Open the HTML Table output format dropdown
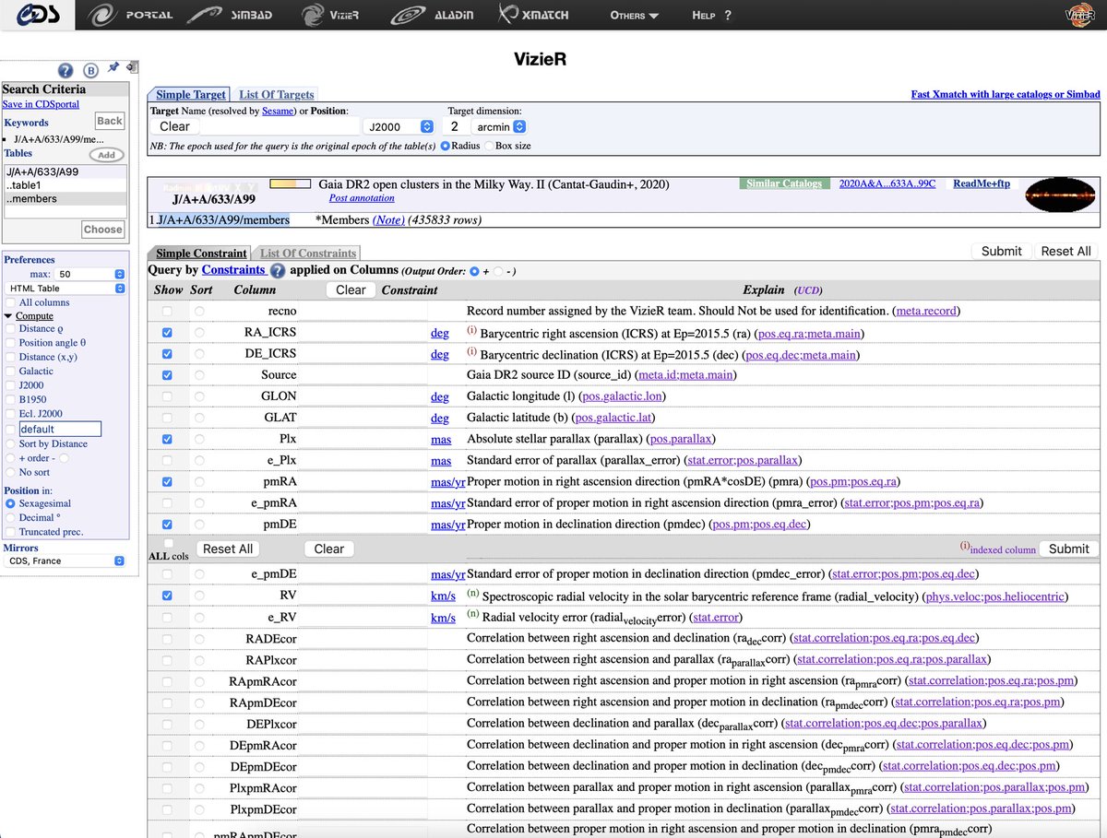The image size is (1107, 838). [65, 288]
